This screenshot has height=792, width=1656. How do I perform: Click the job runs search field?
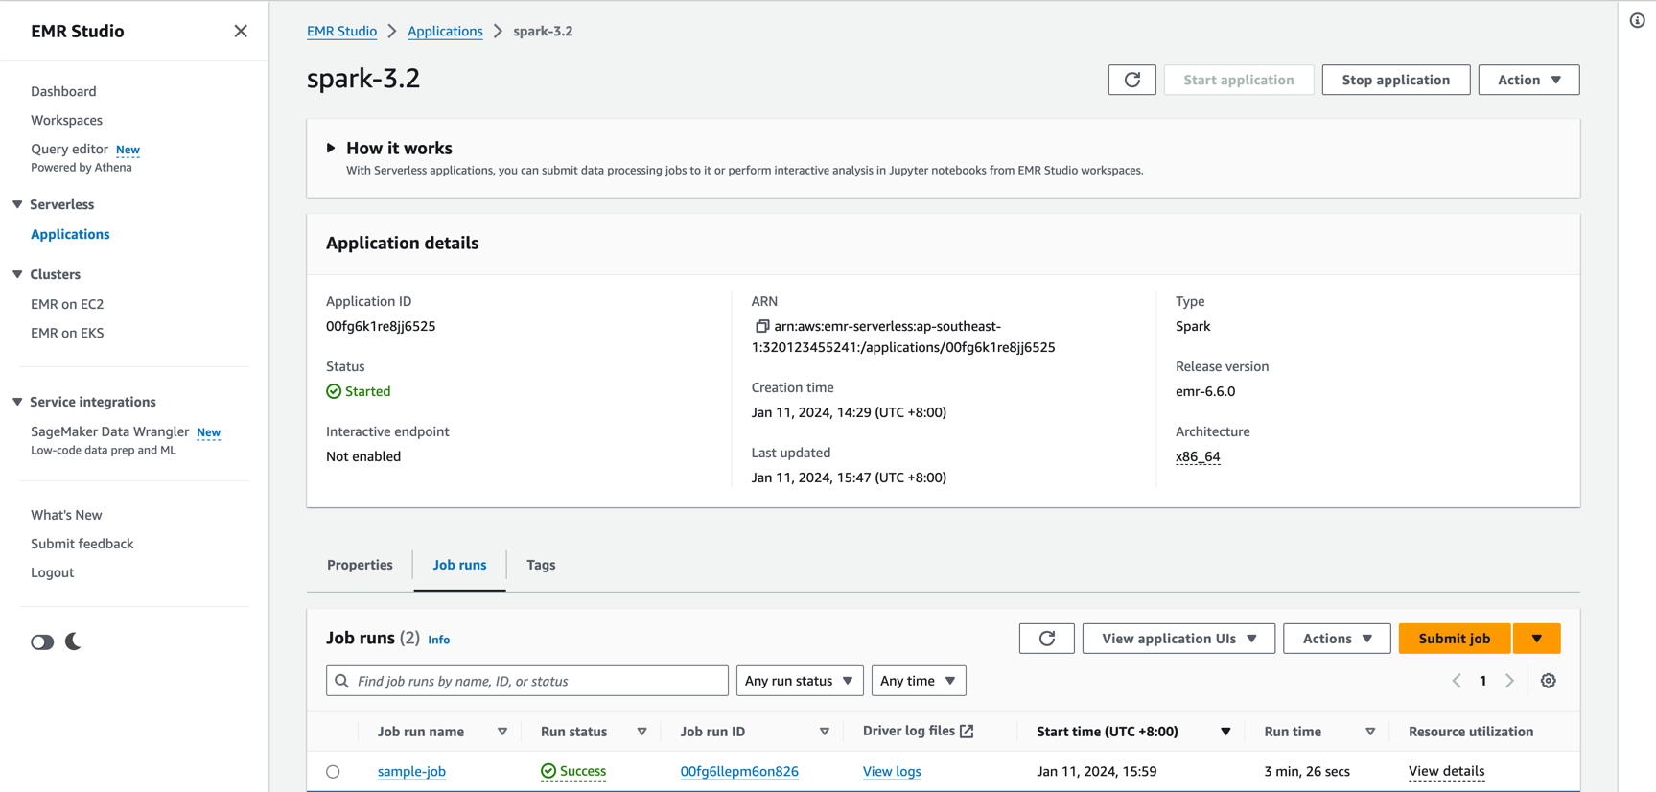pos(537,681)
